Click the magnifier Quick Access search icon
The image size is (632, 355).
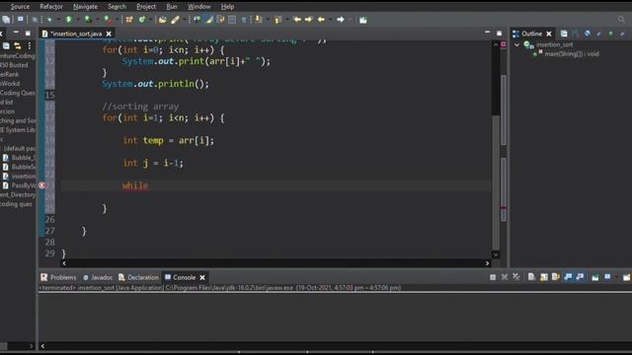coord(621,20)
